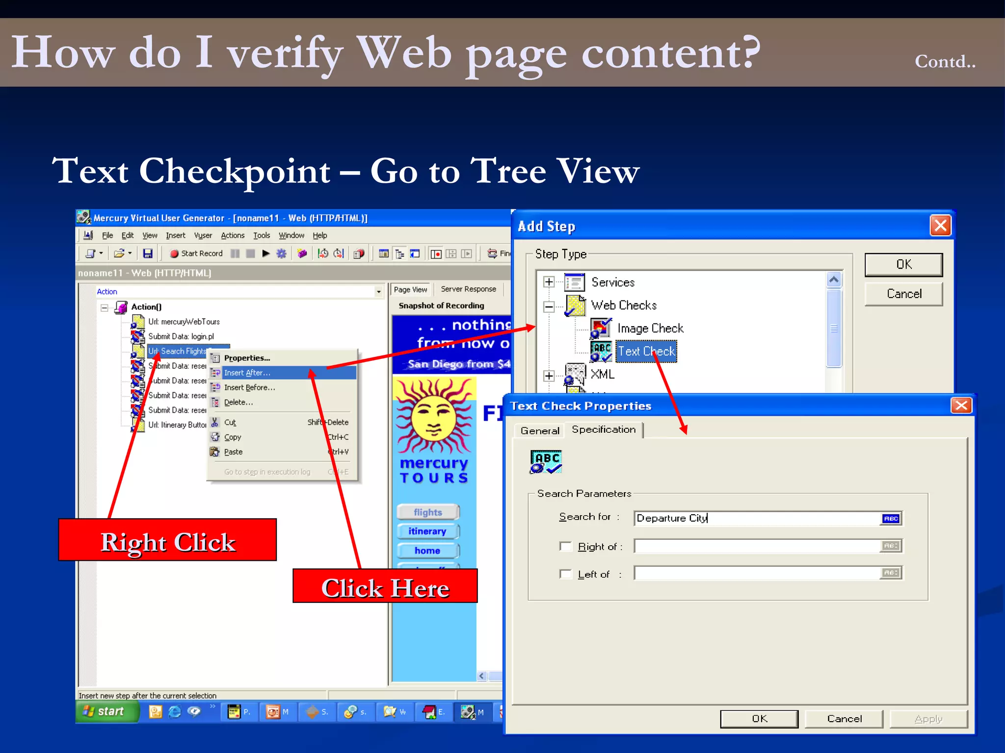This screenshot has width=1005, height=753.
Task: Click OK in Text Check Properties
Action: click(759, 719)
